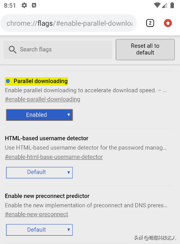
Task: Click the blue dot beside Parallel downloading
Action: [8, 81]
